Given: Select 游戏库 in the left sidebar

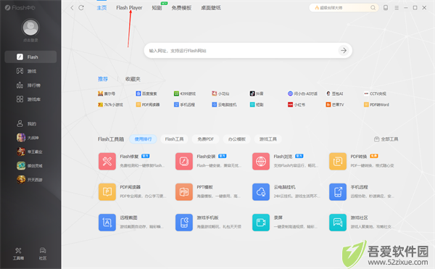Looking at the screenshot, I should tap(28, 99).
